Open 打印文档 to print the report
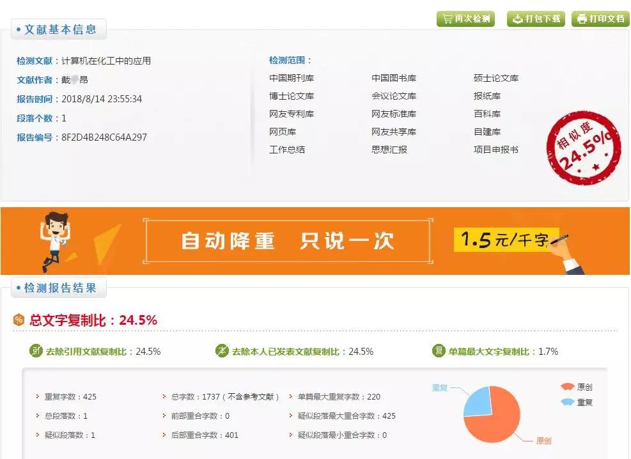Image resolution: width=631 pixels, height=459 pixels. pyautogui.click(x=600, y=19)
